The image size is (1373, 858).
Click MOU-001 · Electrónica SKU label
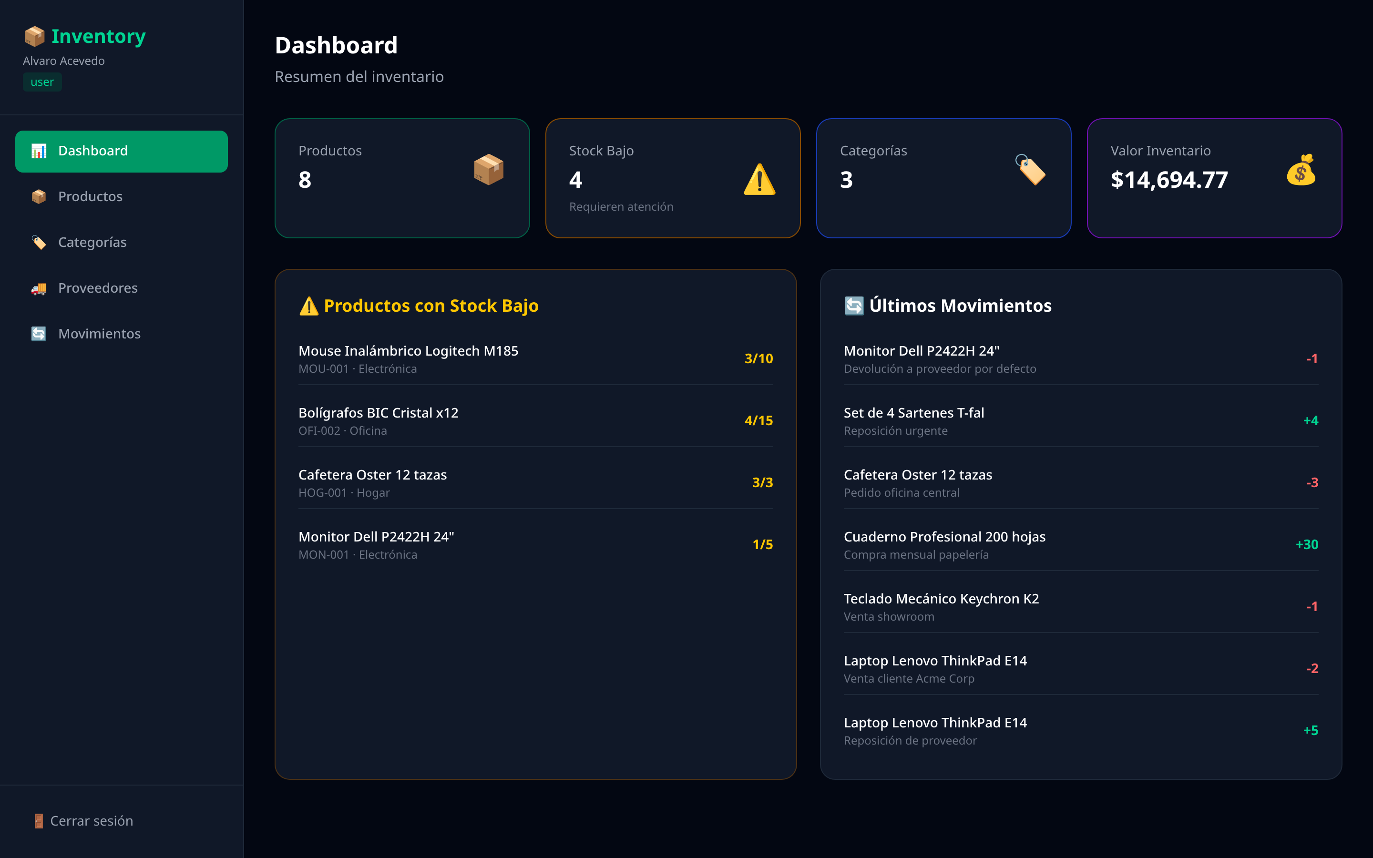(358, 369)
